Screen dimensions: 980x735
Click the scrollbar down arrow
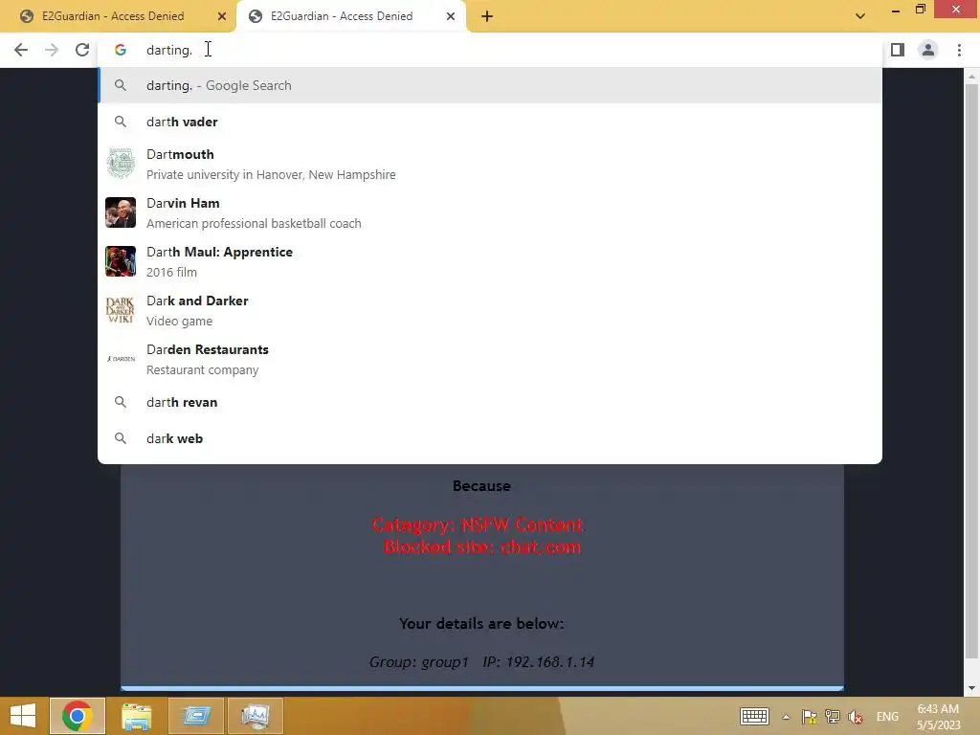(971, 688)
